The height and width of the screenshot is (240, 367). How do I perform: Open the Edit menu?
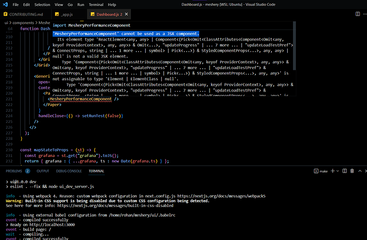pos(27,5)
